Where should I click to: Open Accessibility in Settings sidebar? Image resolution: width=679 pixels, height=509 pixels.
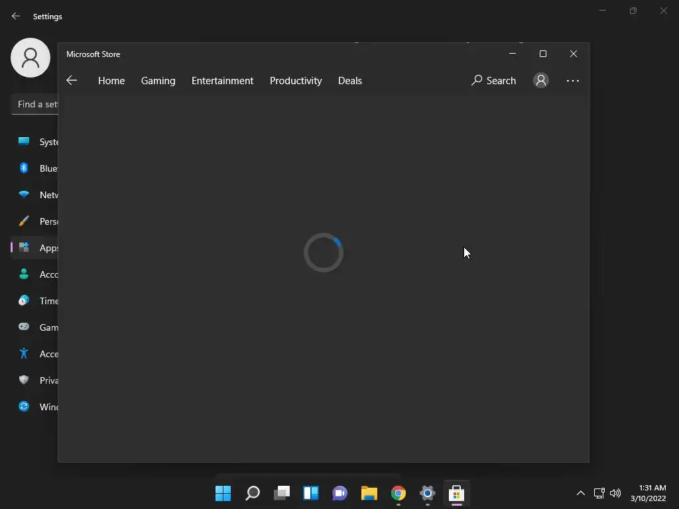click(x=34, y=354)
